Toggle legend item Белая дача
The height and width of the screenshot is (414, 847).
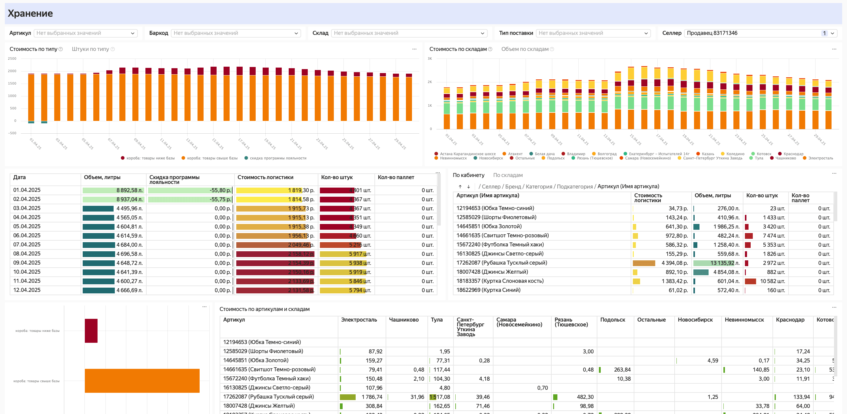click(542, 154)
